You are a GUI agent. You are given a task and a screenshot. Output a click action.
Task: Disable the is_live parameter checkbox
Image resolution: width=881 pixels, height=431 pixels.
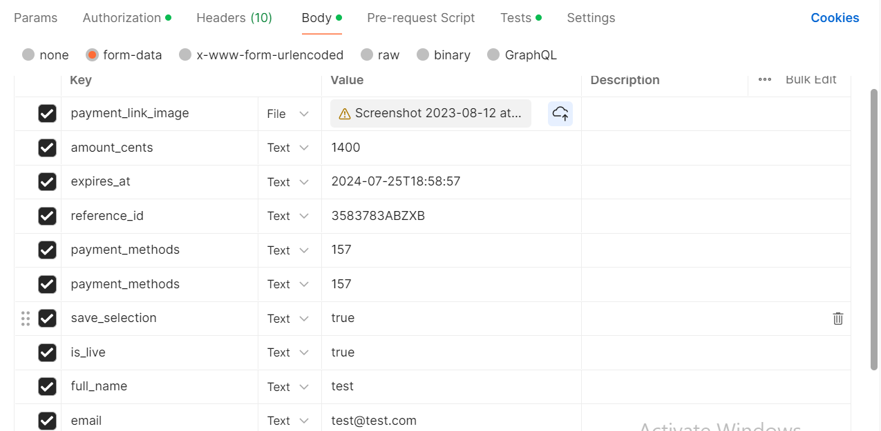(x=47, y=352)
